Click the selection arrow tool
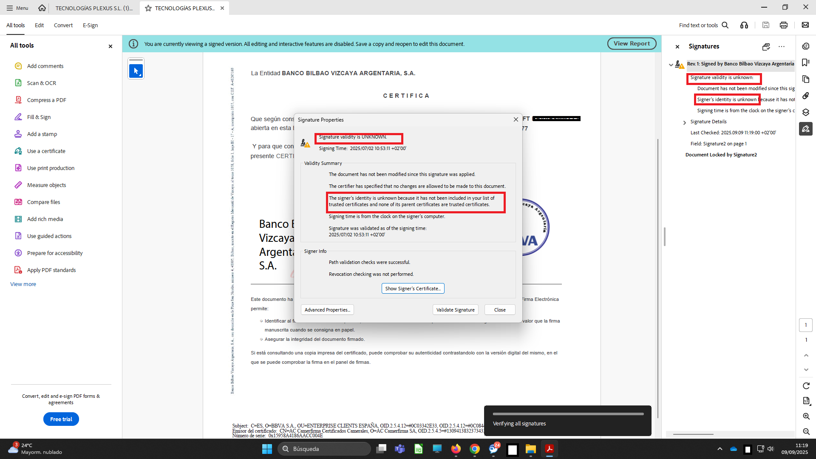 tap(136, 71)
